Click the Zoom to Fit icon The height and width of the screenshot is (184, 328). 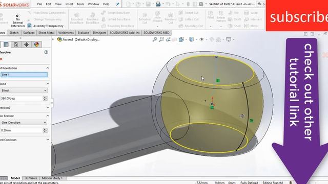pos(155,39)
